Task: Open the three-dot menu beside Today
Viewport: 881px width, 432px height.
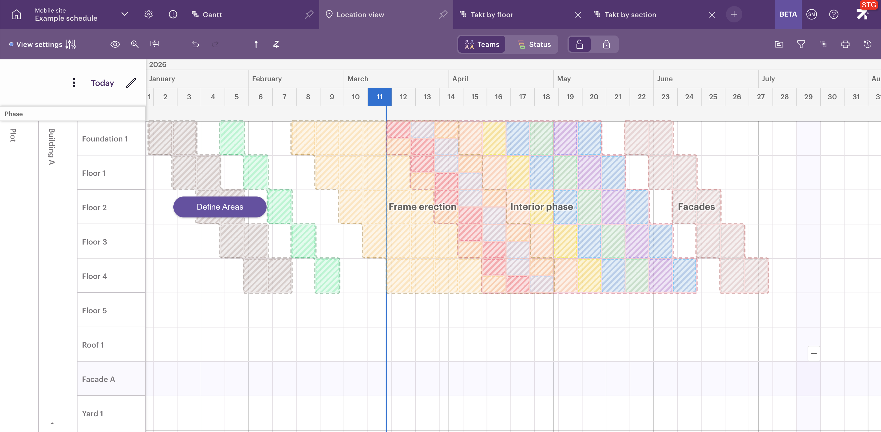Action: (74, 83)
